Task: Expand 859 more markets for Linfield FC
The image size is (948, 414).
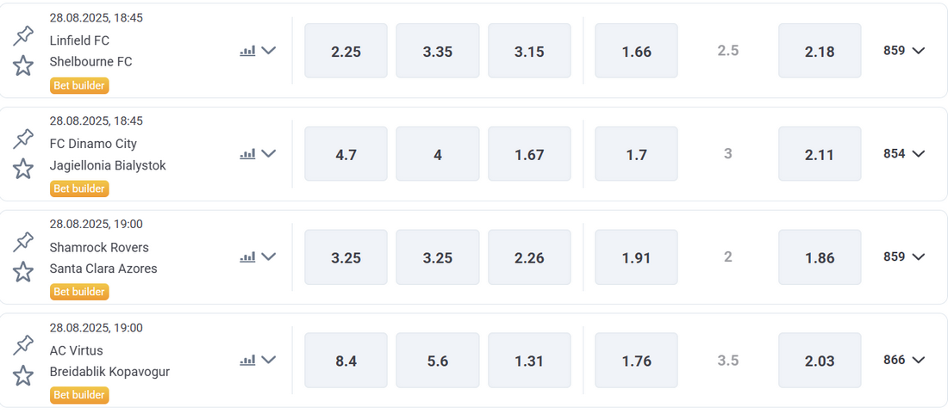Action: pos(904,51)
